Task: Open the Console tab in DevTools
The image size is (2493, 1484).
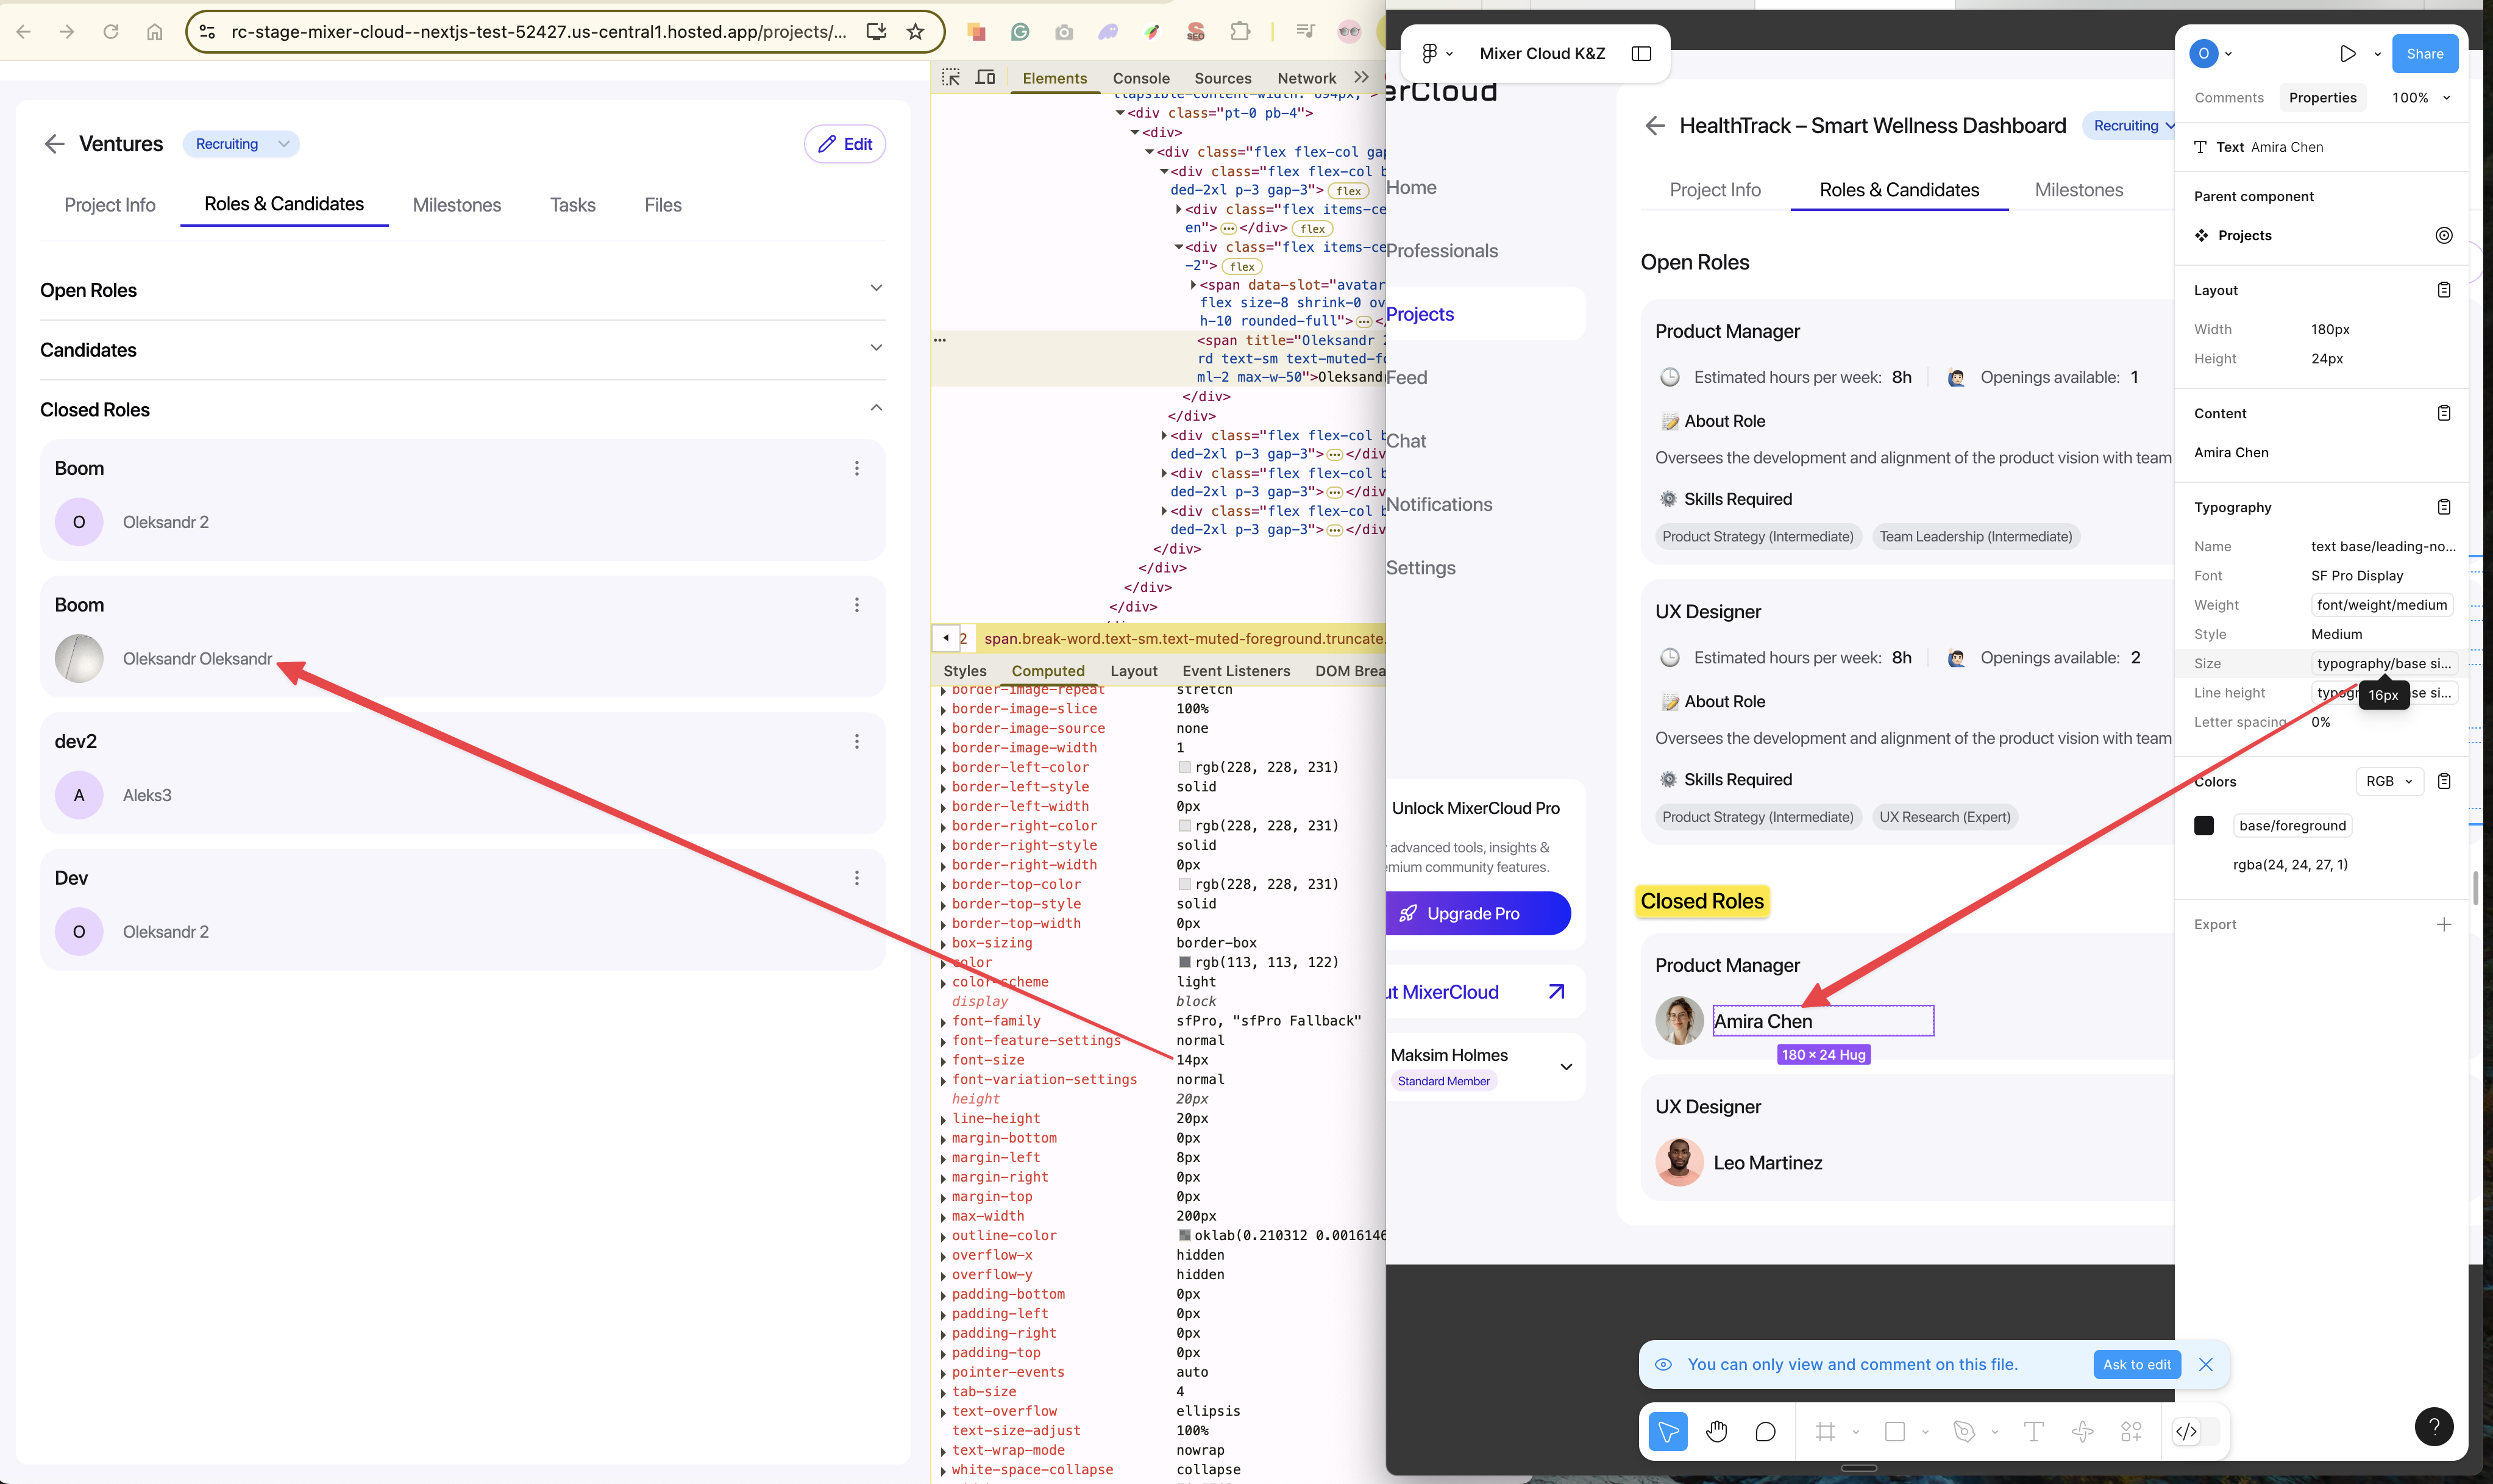Action: (1140, 78)
